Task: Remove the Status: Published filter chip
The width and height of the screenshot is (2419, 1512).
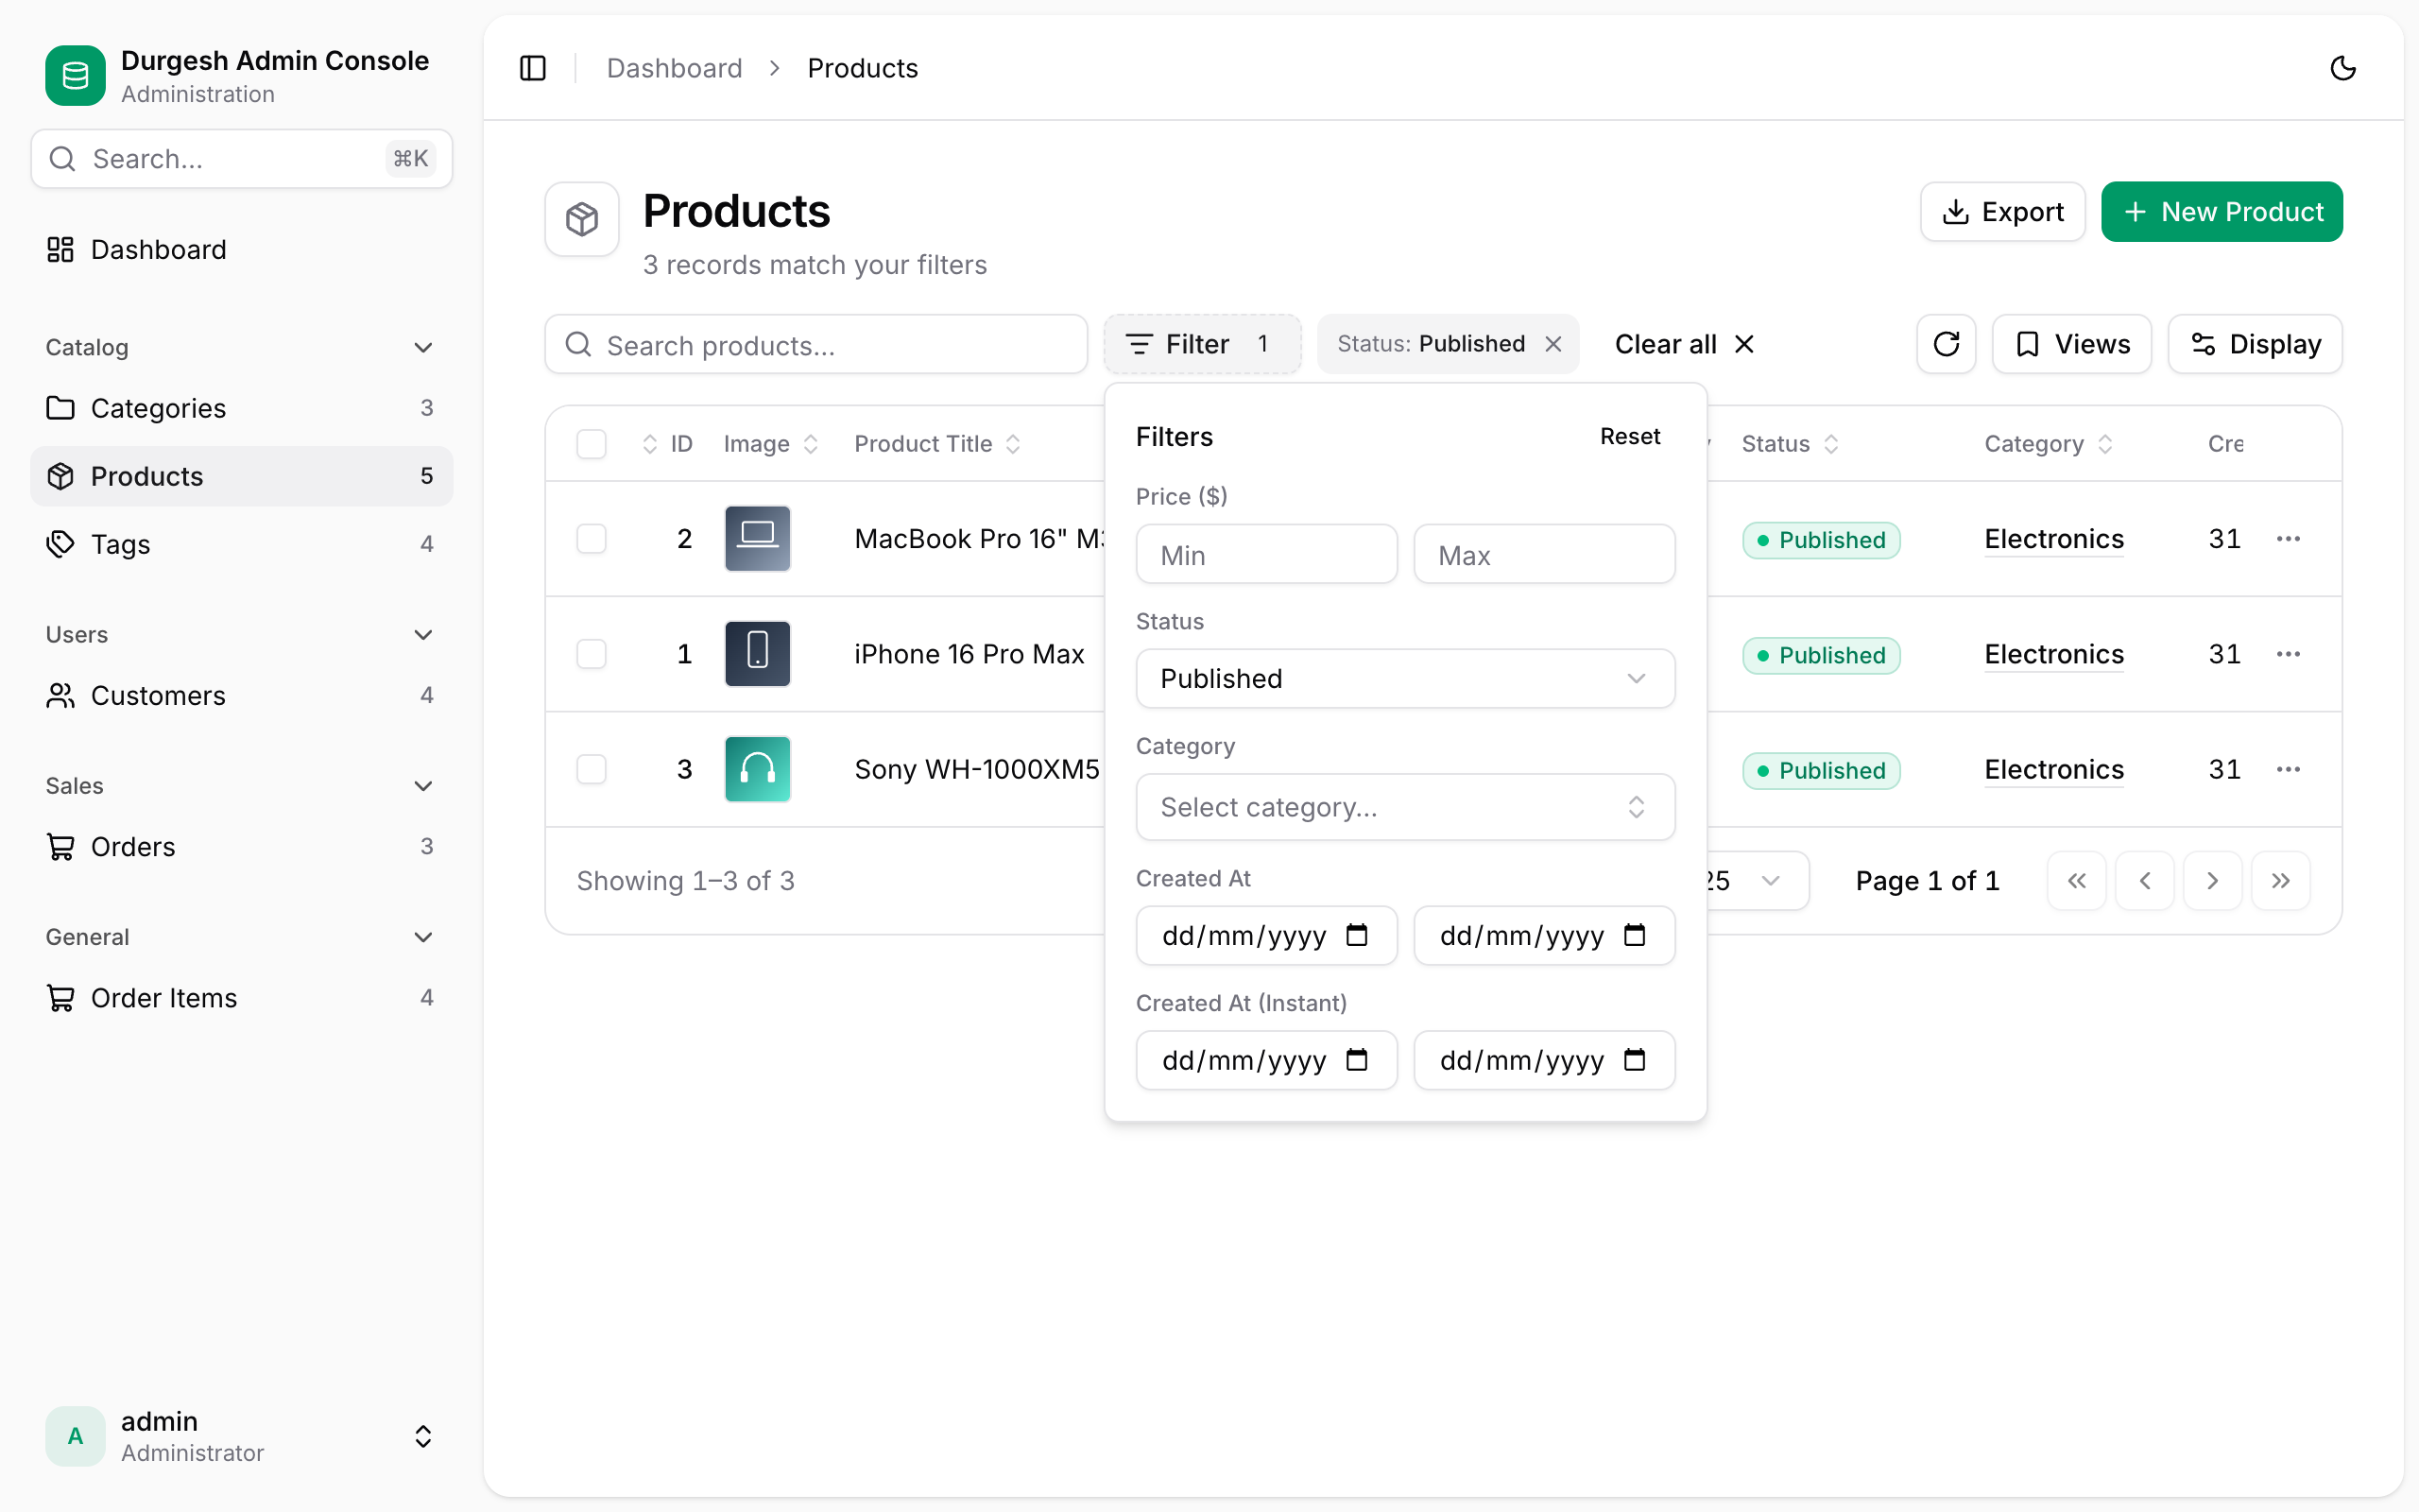Action: [x=1553, y=344]
